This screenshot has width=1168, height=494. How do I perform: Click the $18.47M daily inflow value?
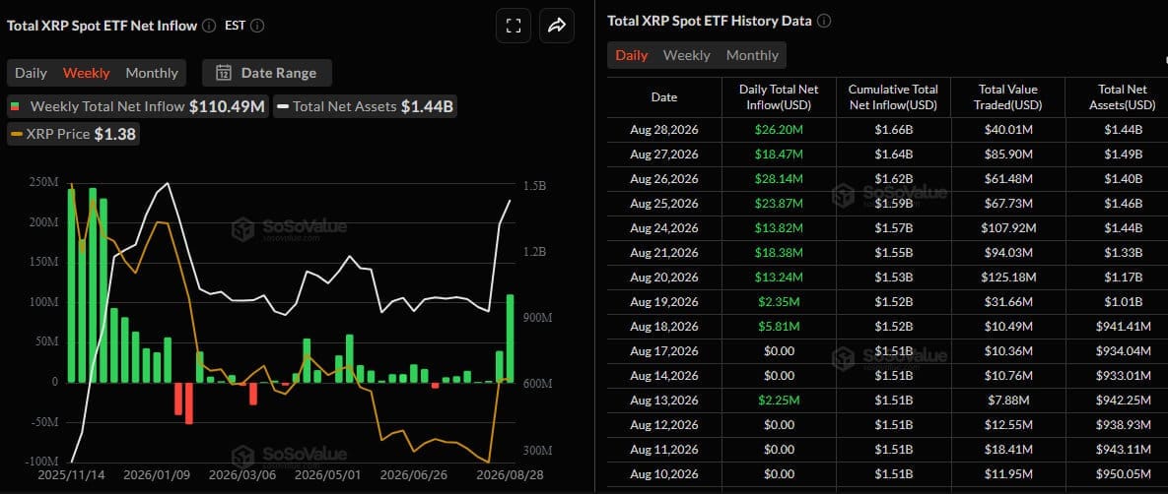780,154
